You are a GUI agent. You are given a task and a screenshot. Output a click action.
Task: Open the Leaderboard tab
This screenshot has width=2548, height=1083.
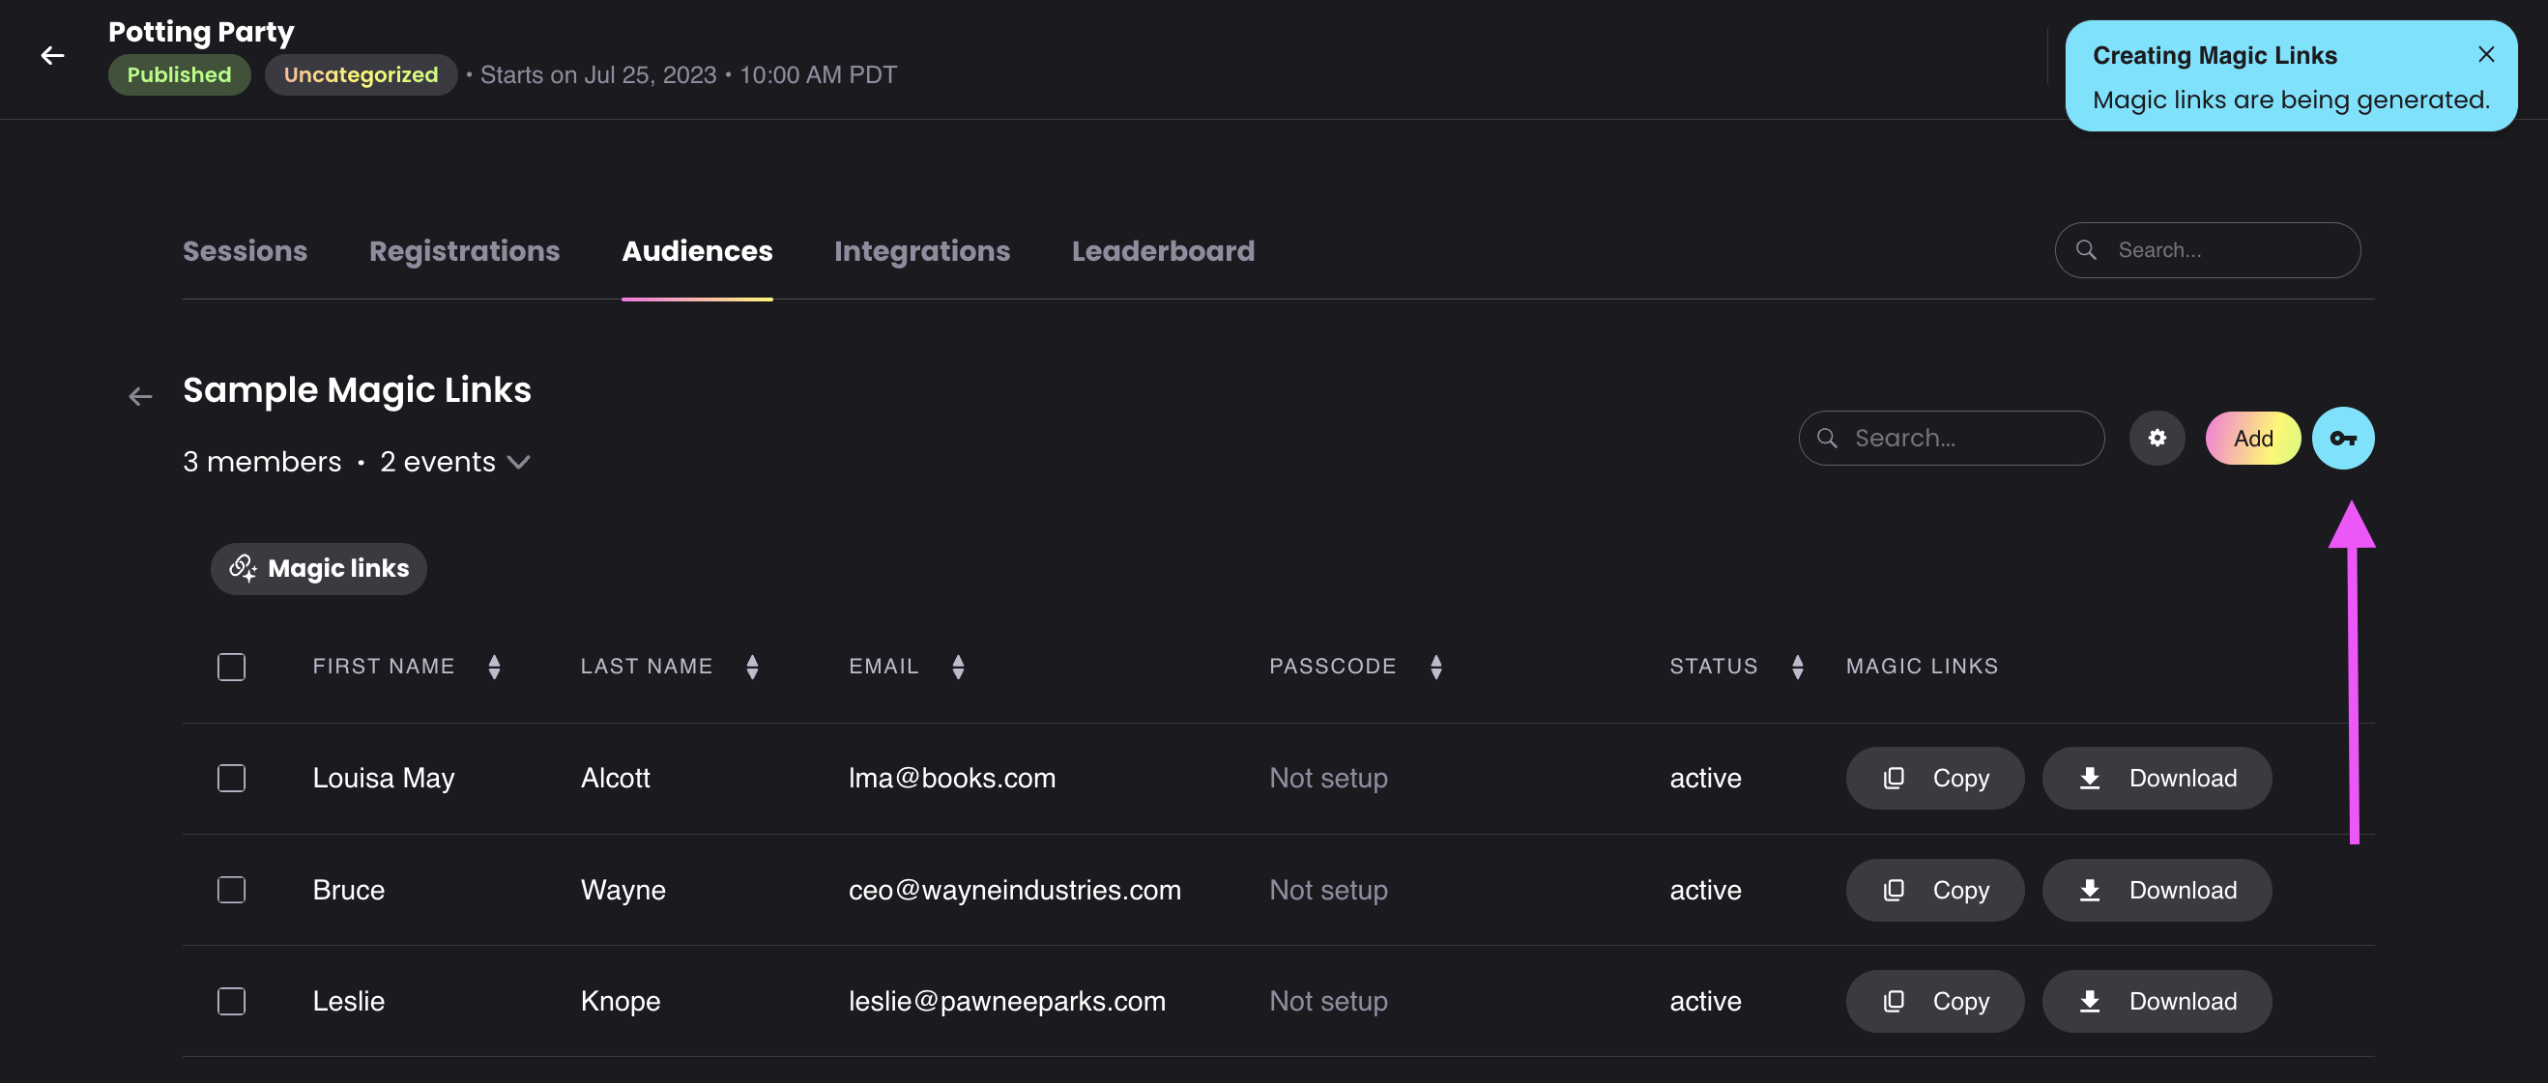[1162, 251]
